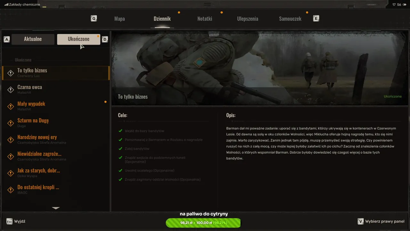
Task: Click Wybierz prawy panel
Action: (x=385, y=221)
